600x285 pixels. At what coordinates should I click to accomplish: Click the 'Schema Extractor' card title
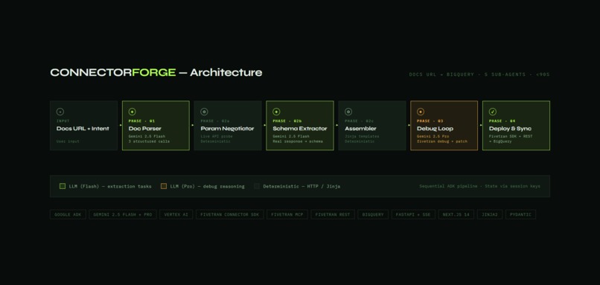(300, 129)
